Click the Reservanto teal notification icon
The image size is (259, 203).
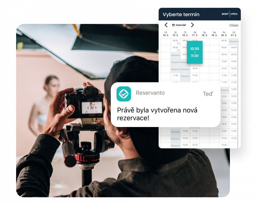[123, 94]
